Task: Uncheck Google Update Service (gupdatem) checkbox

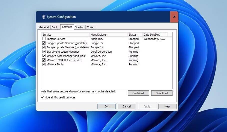Action: coord(44,47)
